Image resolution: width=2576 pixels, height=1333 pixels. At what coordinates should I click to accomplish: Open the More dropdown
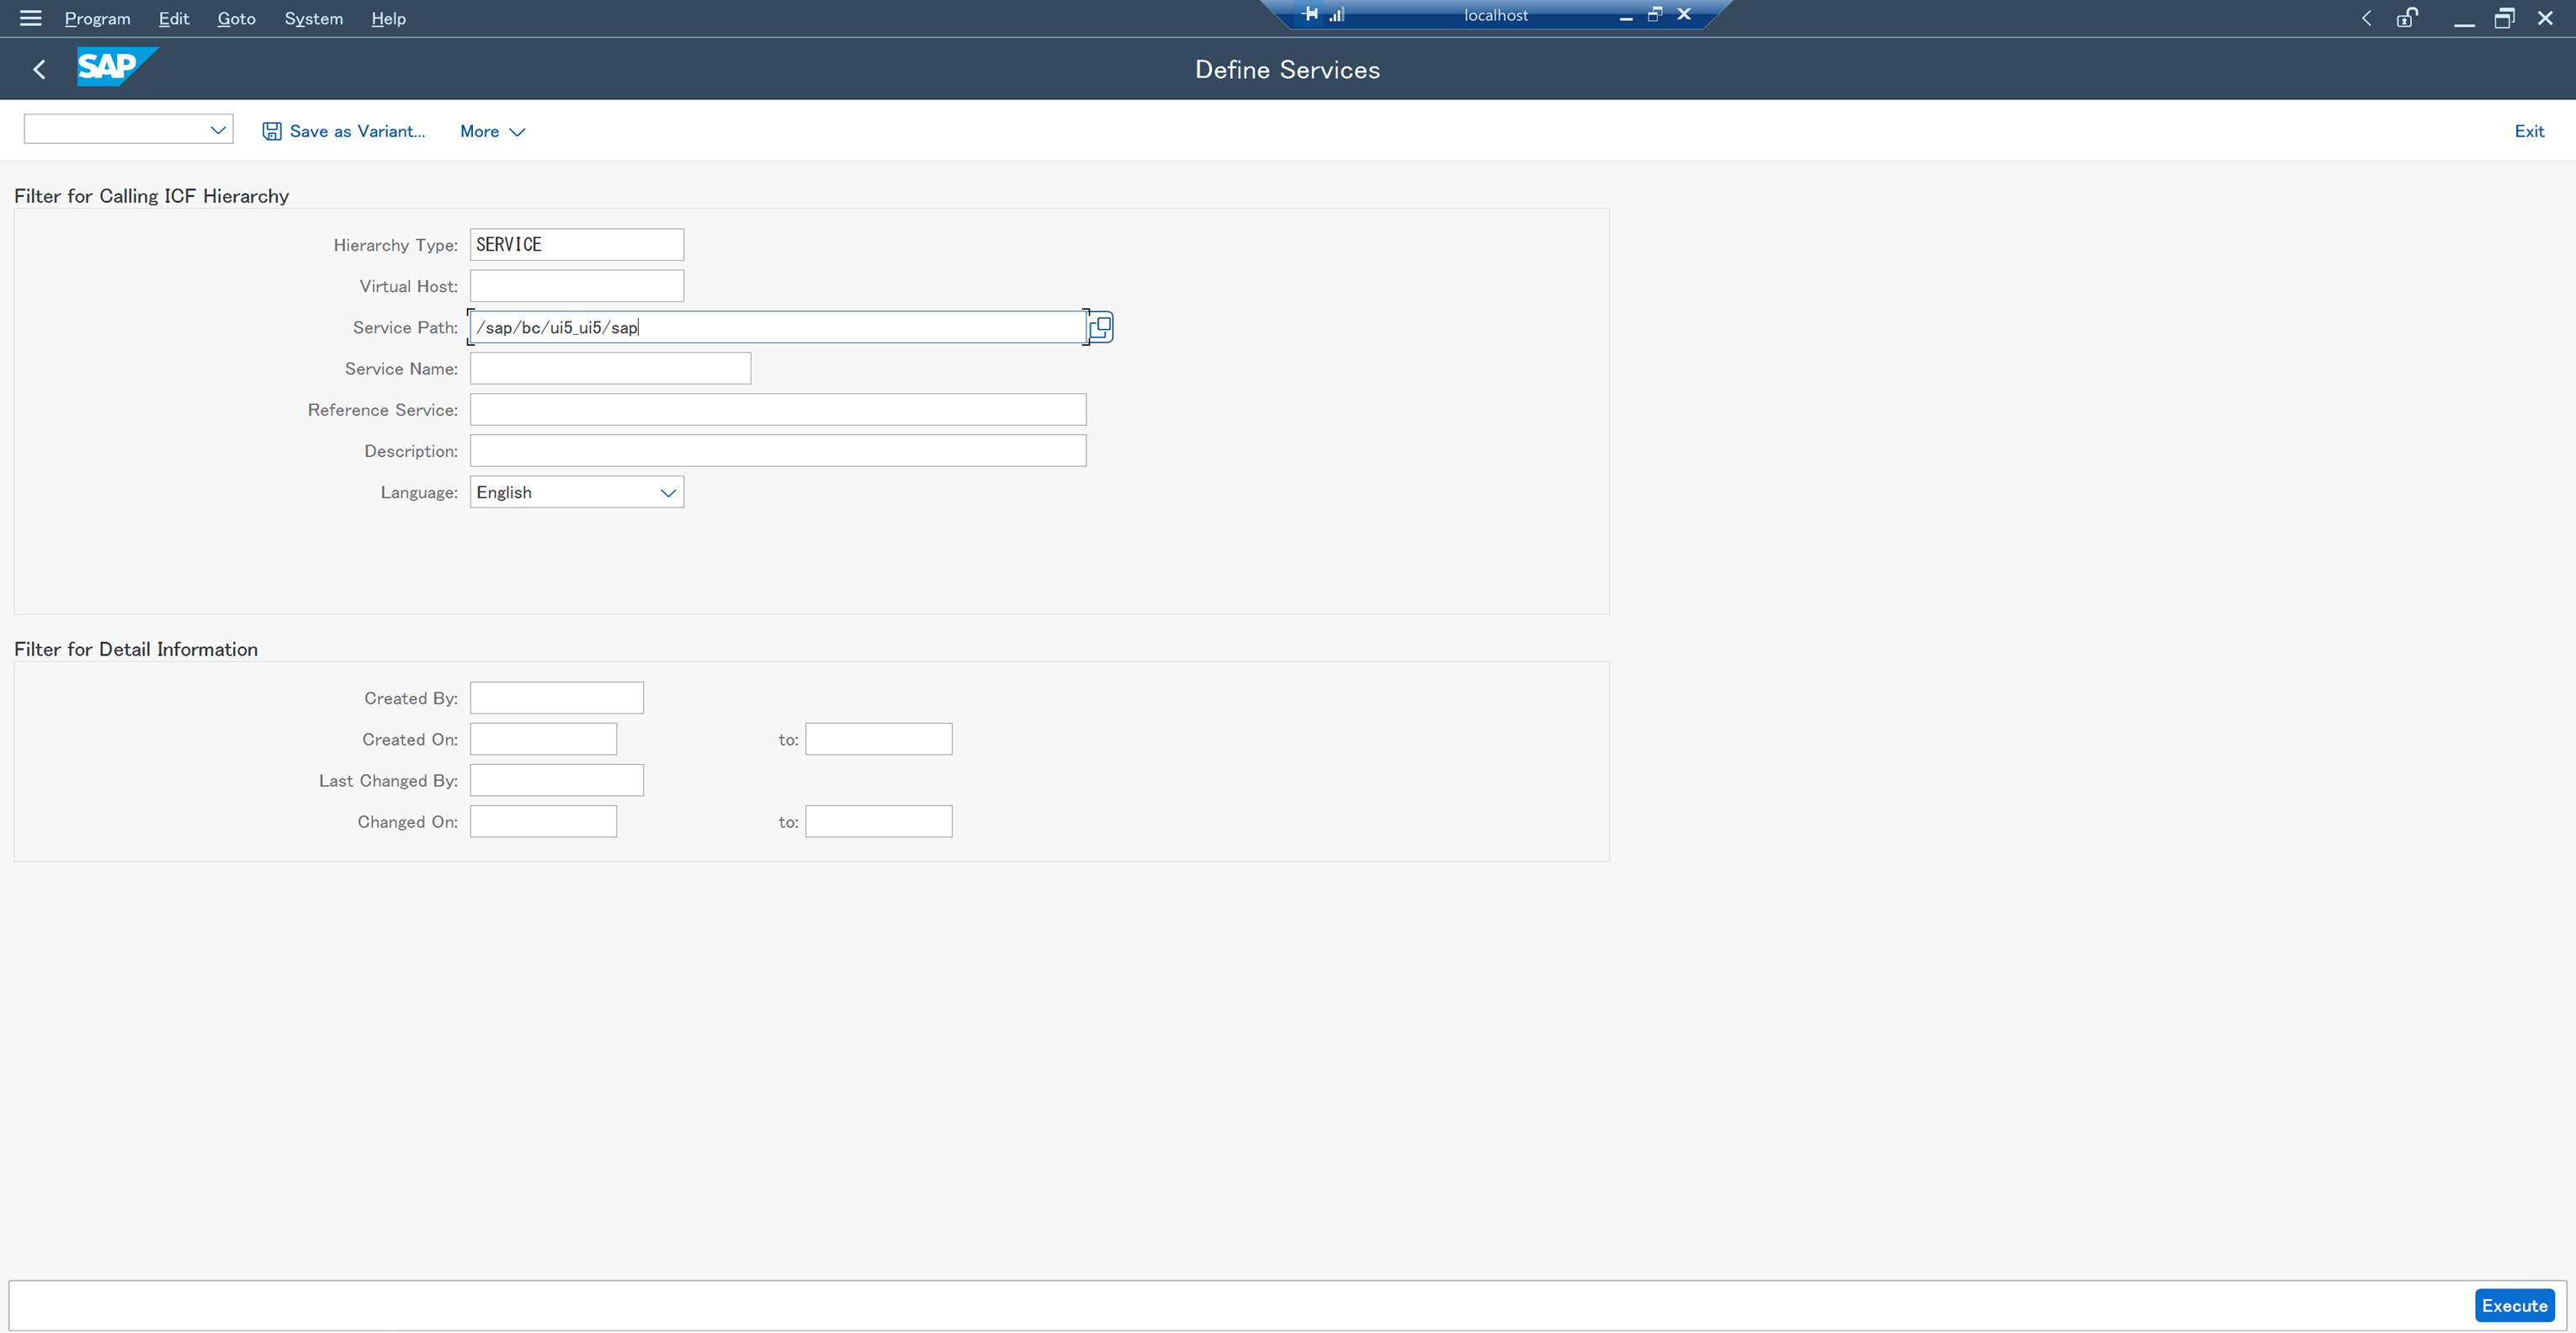491,131
